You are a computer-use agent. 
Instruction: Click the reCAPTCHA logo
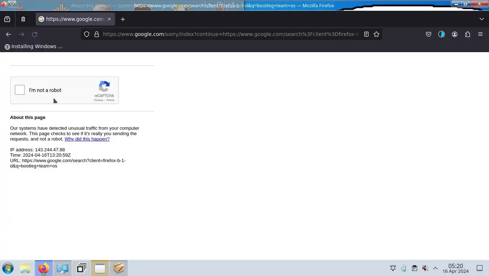click(x=104, y=87)
